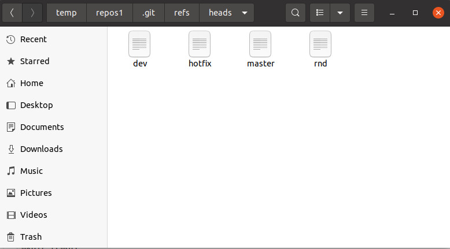450x249 pixels.
Task: Go to .git folder breadcrumb
Action: pos(149,13)
